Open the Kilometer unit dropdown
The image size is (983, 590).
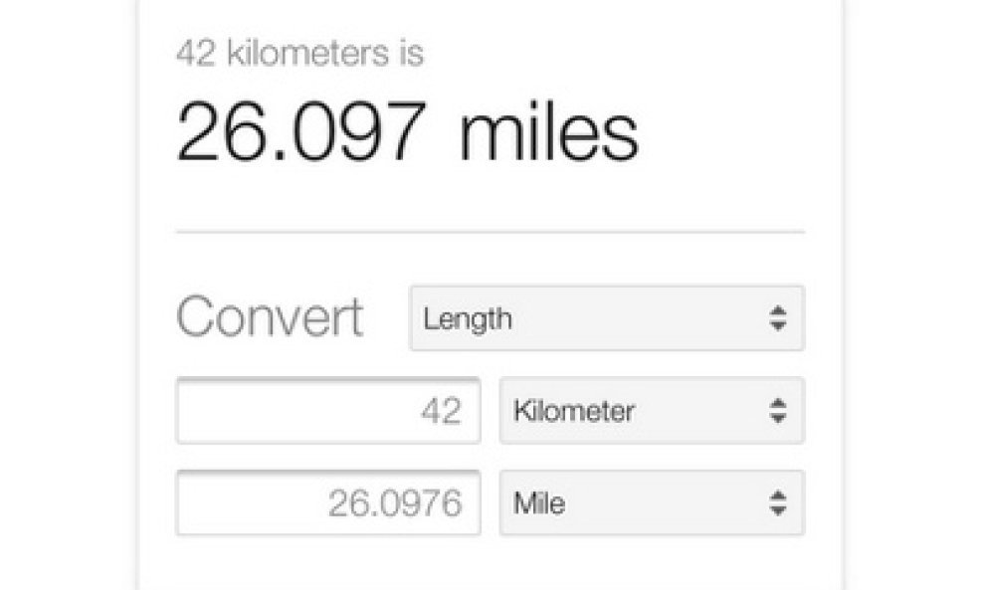click(652, 411)
